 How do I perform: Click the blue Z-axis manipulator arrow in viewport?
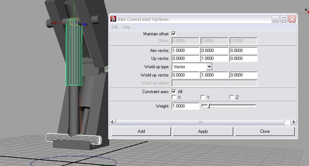(85, 25)
